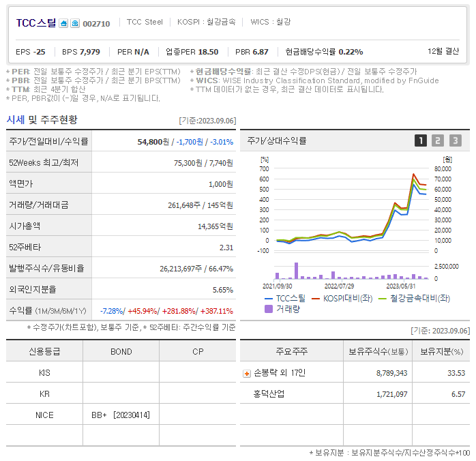Click the KIS rating row label

coord(44,373)
